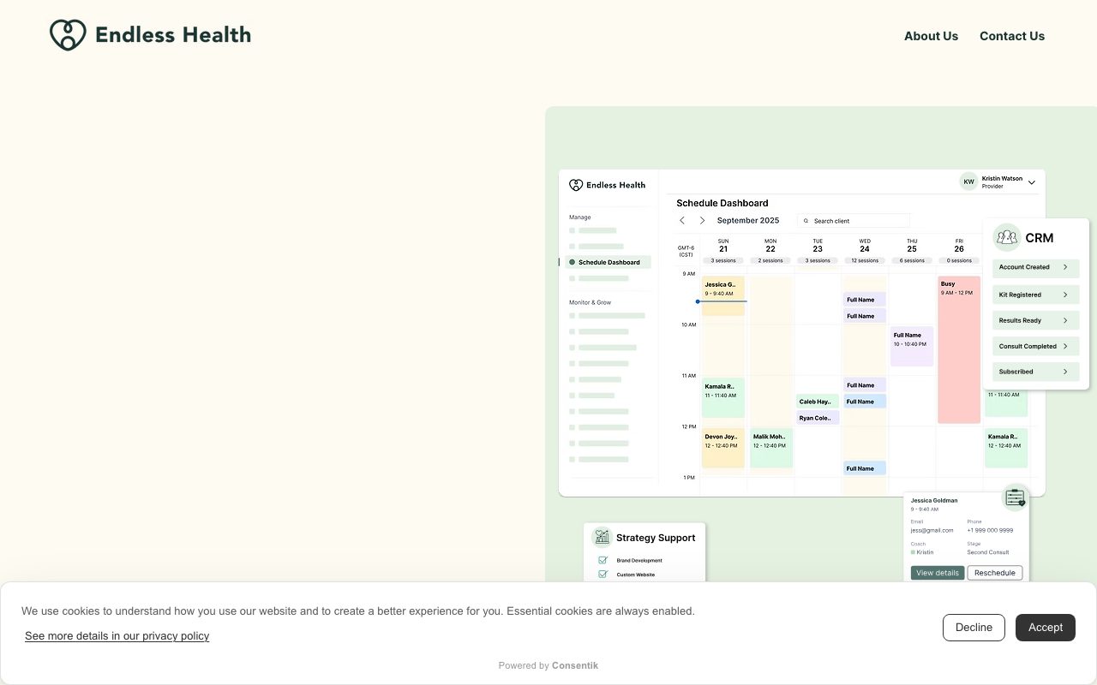1097x685 pixels.
Task: Go to next month with right arrow
Action: tap(702, 221)
